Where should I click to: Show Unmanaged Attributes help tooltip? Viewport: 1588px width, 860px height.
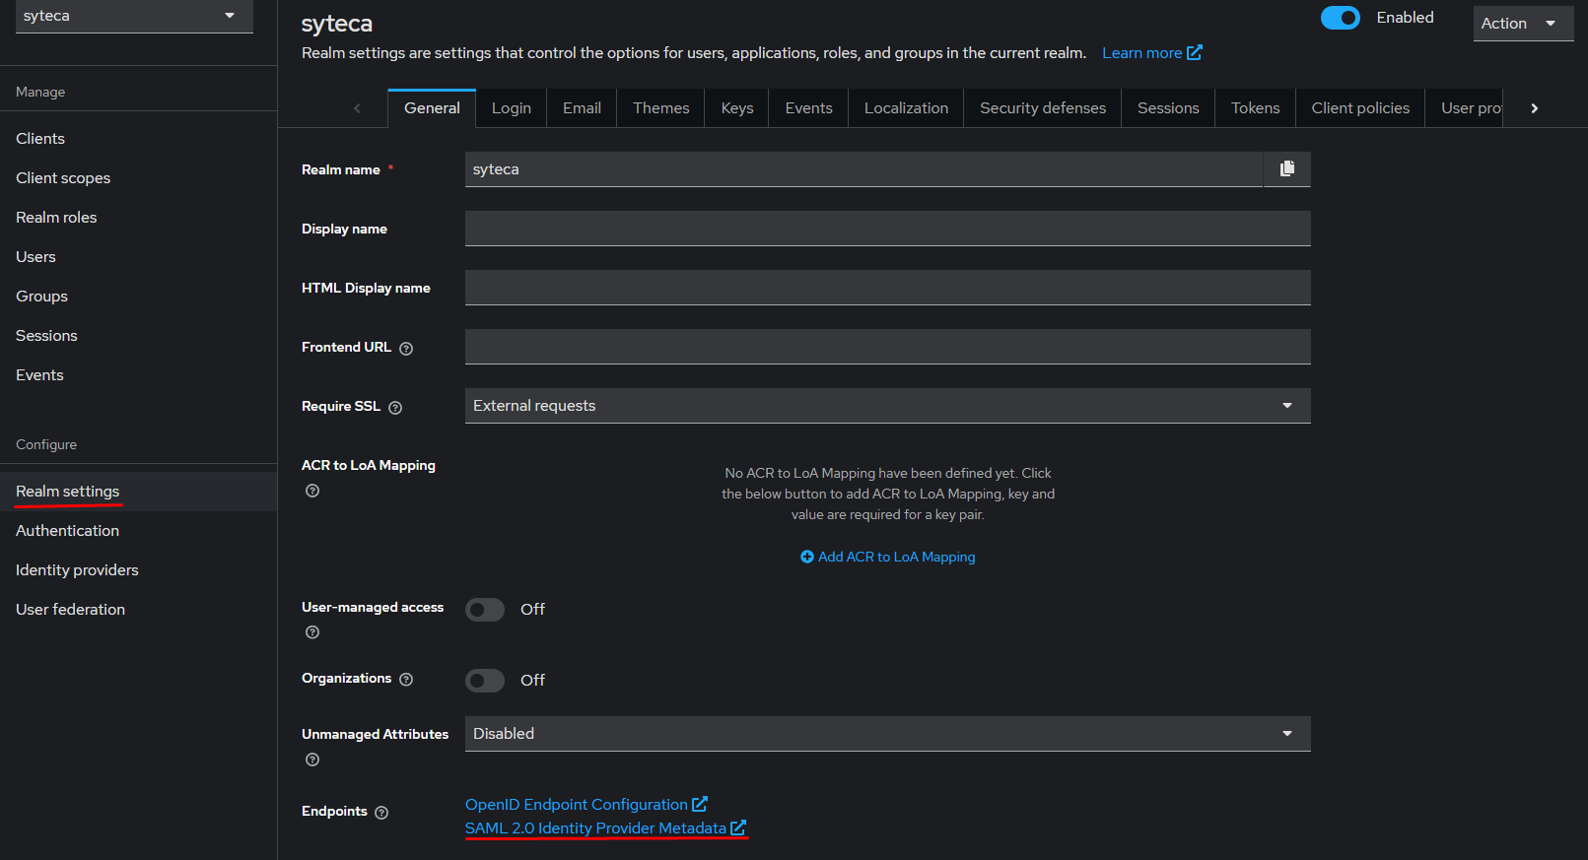click(x=312, y=760)
